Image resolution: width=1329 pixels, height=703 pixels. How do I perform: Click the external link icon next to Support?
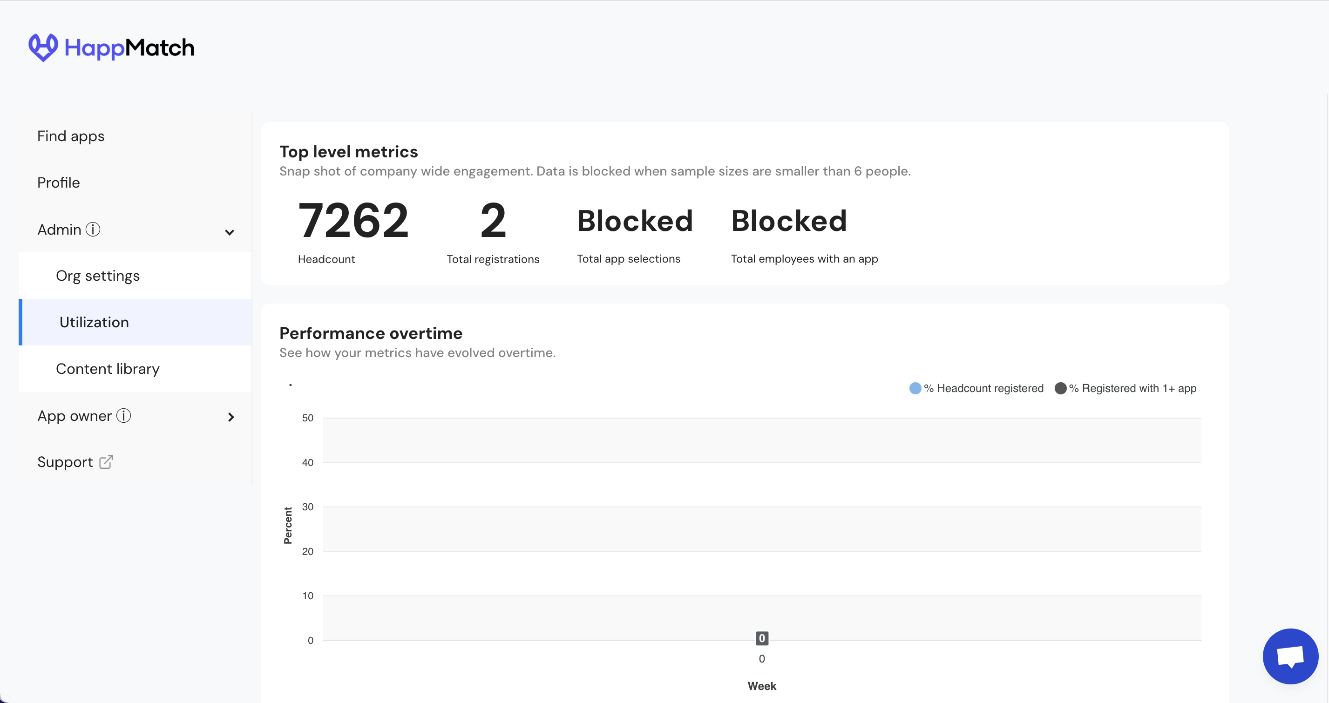(x=106, y=462)
